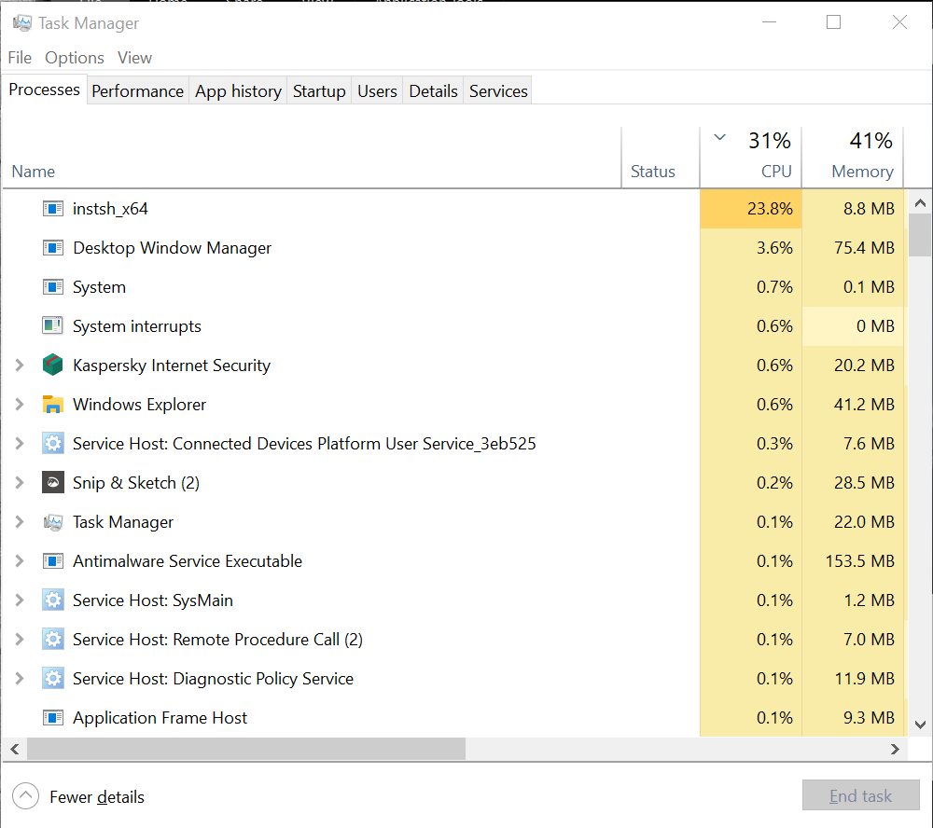Click the Fewer details link
The height and width of the screenshot is (828, 933).
coord(97,796)
